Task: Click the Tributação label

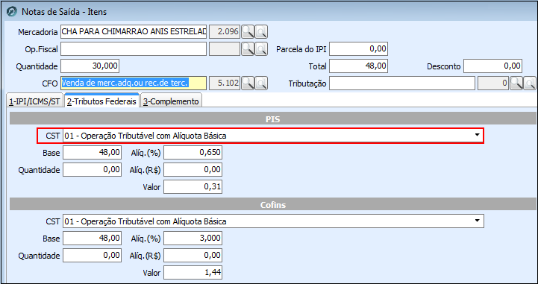Action: tap(307, 83)
